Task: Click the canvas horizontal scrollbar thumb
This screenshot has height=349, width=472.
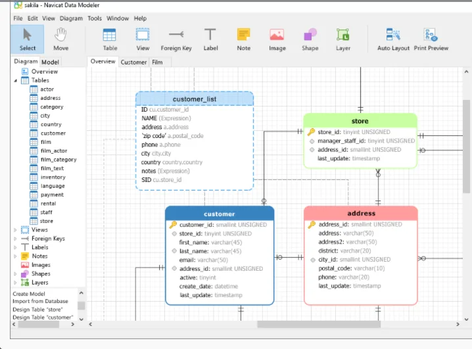Action: point(319,324)
